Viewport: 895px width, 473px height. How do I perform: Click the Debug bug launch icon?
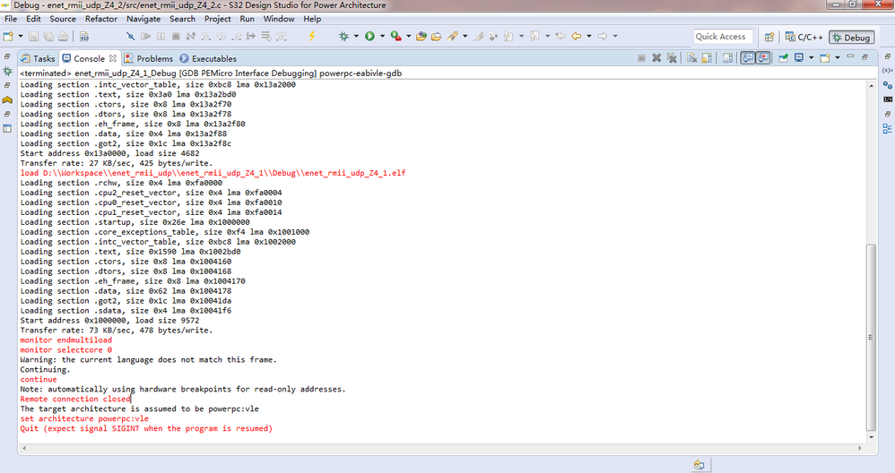(x=343, y=37)
